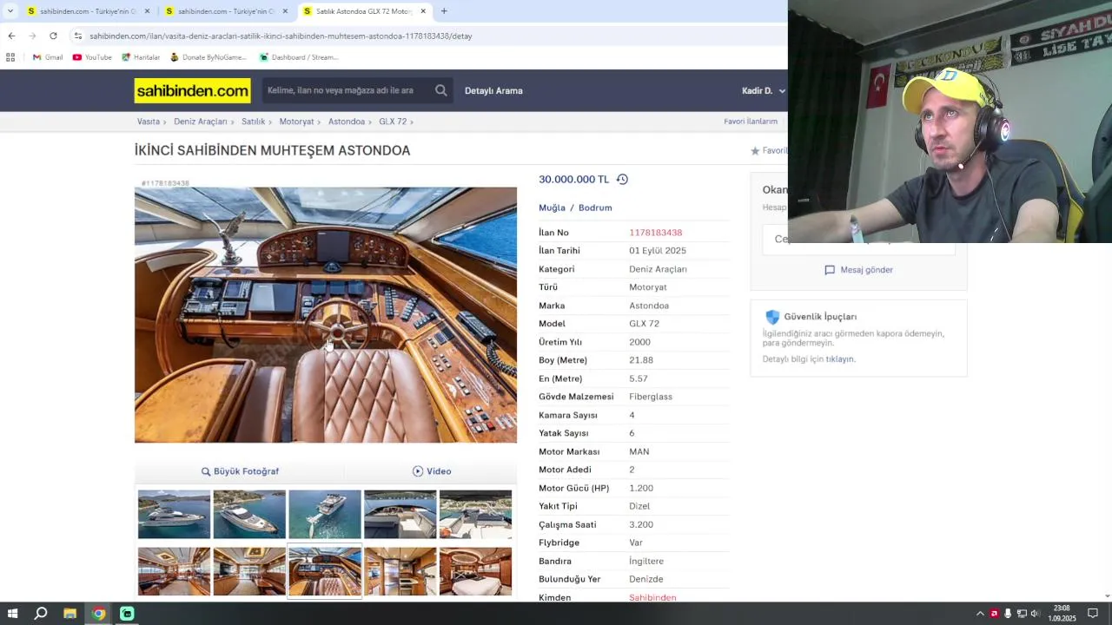Screen dimensions: 1112x625
Task: Click the favorite star icon
Action: (x=755, y=151)
